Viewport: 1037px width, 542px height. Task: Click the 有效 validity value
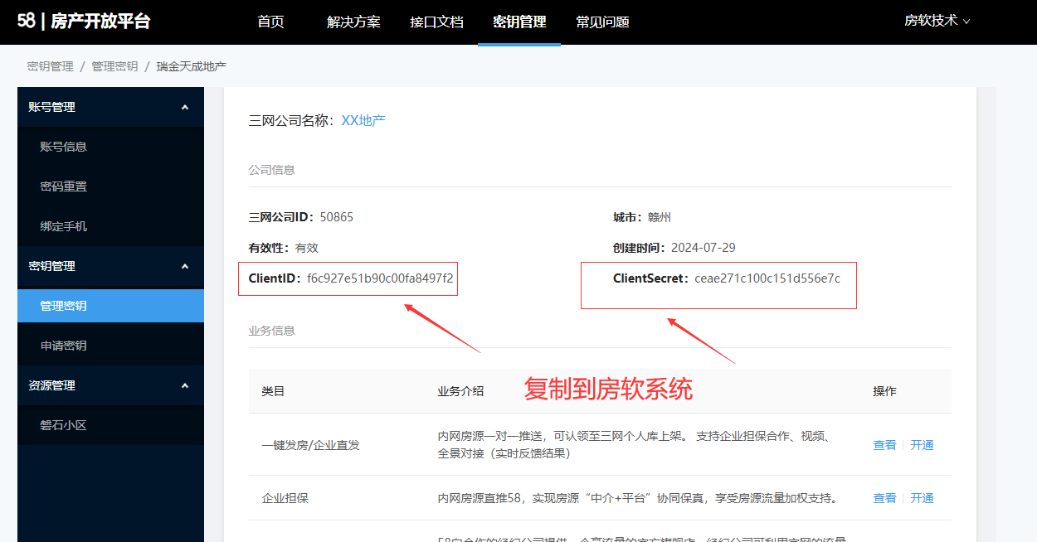tap(307, 248)
